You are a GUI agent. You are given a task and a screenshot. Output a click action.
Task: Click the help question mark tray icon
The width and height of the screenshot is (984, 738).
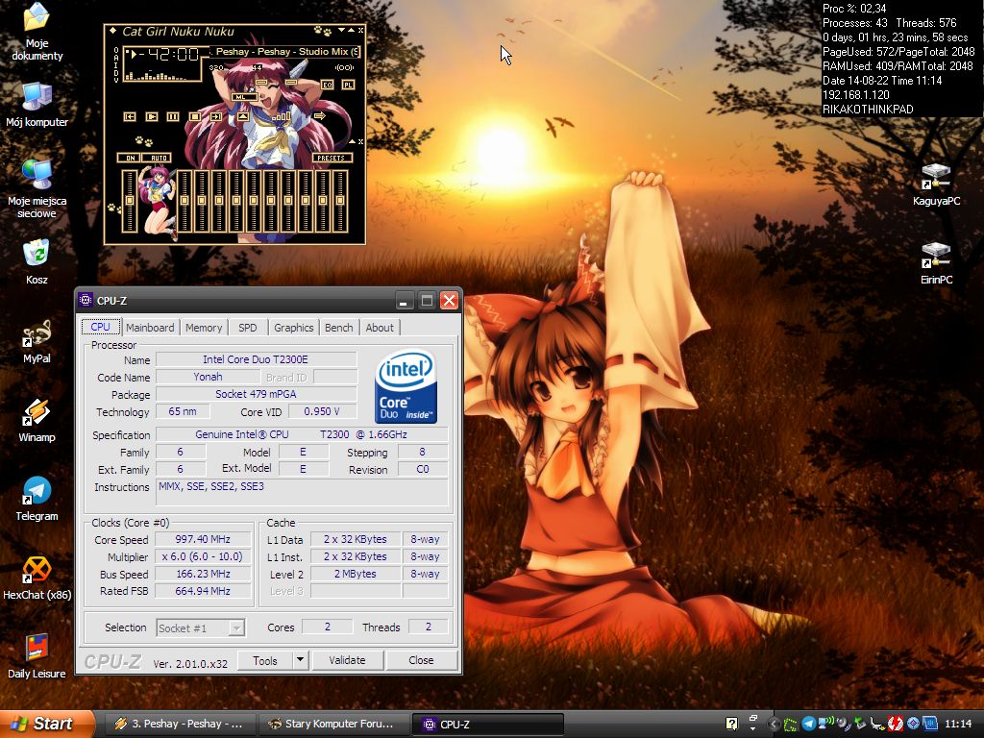(x=731, y=724)
